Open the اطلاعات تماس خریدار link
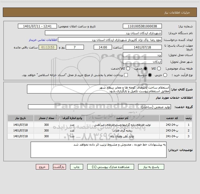The image size is (200, 194). pyautogui.click(x=43, y=40)
